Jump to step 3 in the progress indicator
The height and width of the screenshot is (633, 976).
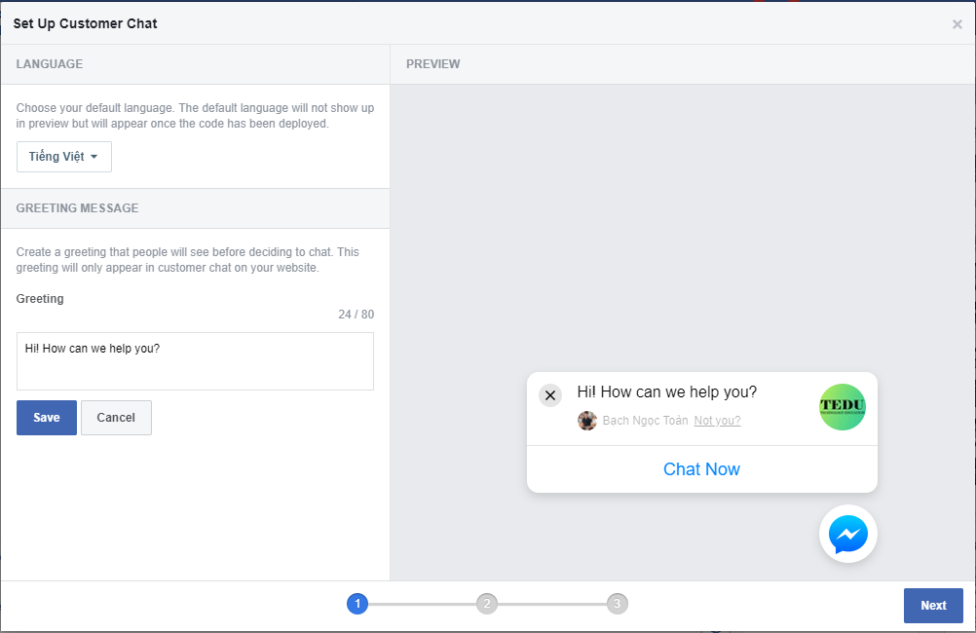[617, 604]
